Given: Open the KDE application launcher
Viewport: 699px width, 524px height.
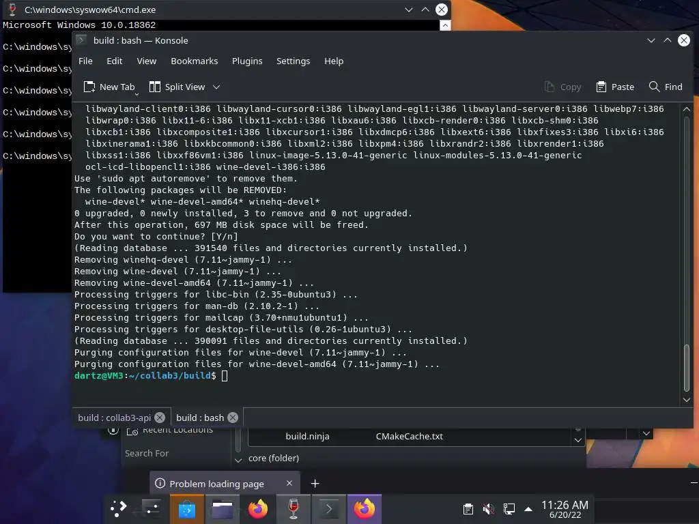Looking at the screenshot, I should [119, 508].
